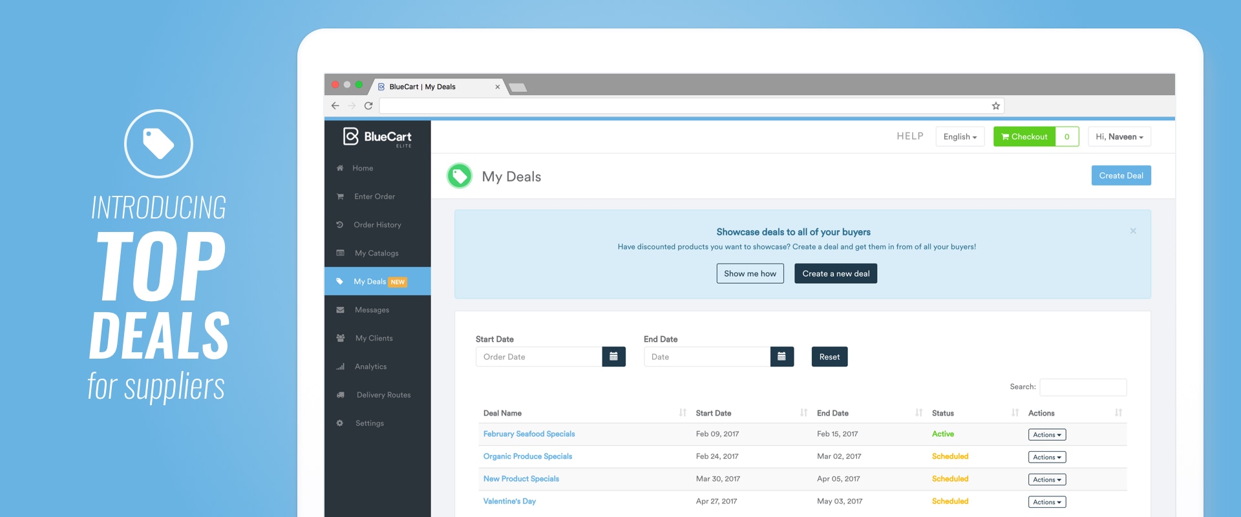Screen dimensions: 1241x517
Task: Open My Clients in sidebar
Action: pyautogui.click(x=377, y=338)
